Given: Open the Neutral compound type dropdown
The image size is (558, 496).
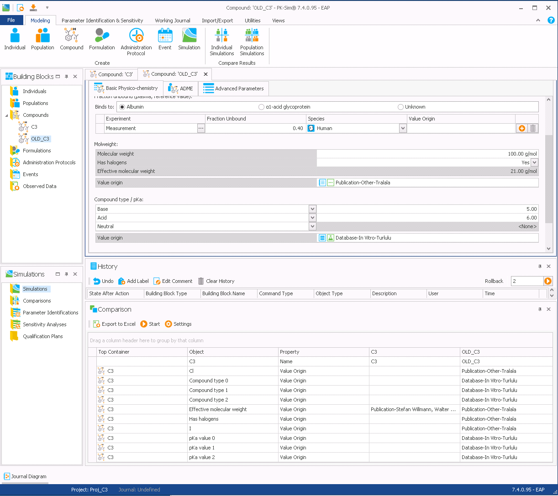Looking at the screenshot, I should click(312, 226).
